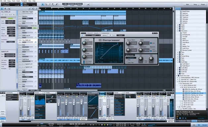Toggle the Loop button in the transport bar
This screenshot has width=208, height=127.
(x=110, y=125)
